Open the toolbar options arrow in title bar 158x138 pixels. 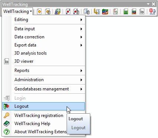pos(148,4)
